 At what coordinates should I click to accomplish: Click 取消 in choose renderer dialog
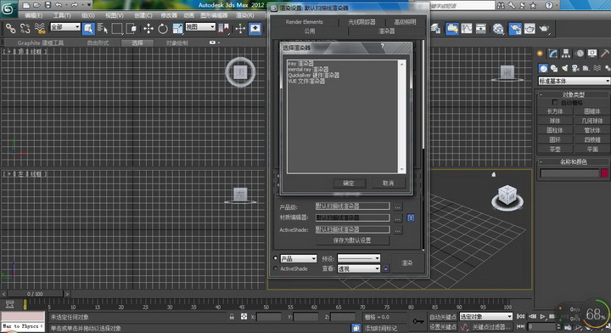[388, 183]
